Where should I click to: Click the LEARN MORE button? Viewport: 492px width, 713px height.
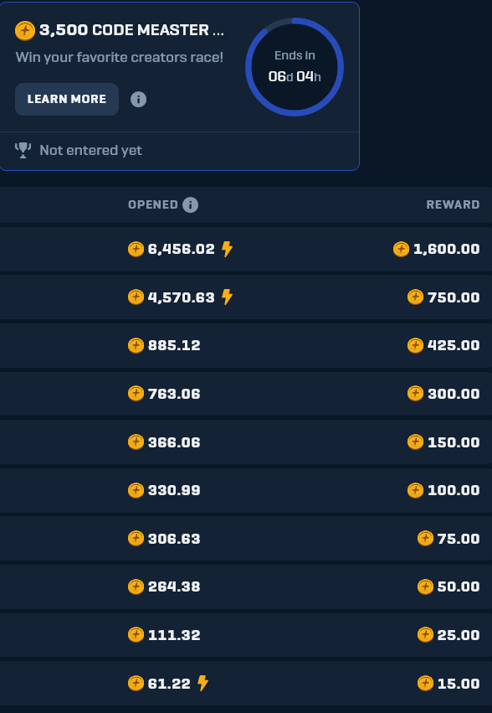(67, 99)
